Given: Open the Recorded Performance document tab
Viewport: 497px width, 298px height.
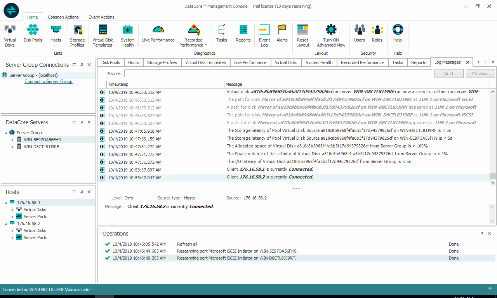Looking at the screenshot, I should (362, 62).
